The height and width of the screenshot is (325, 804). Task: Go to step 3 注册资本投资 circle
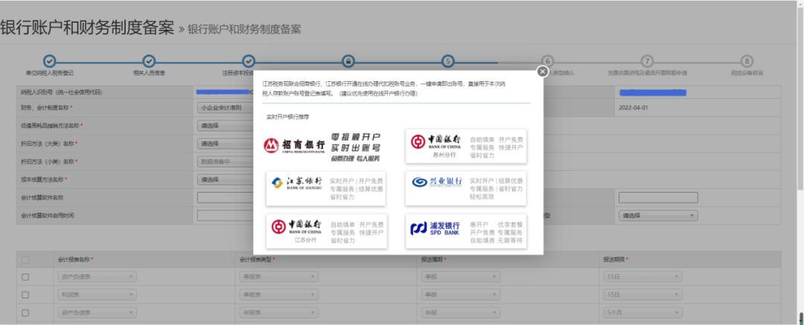(248, 61)
